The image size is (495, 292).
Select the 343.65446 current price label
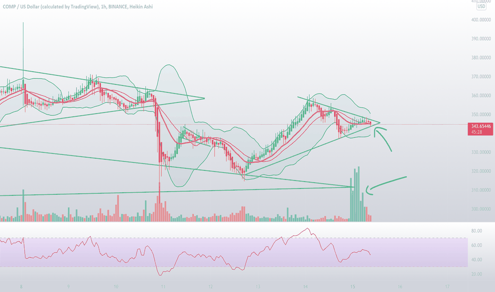click(x=481, y=126)
